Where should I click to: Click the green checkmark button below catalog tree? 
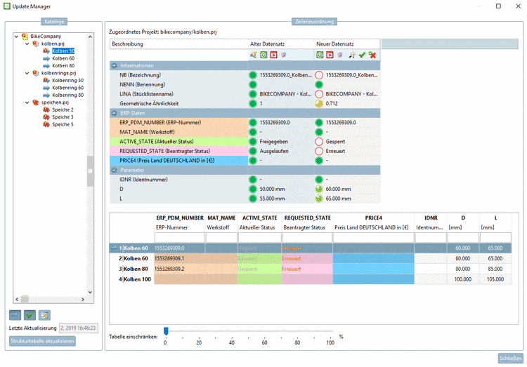click(x=30, y=315)
